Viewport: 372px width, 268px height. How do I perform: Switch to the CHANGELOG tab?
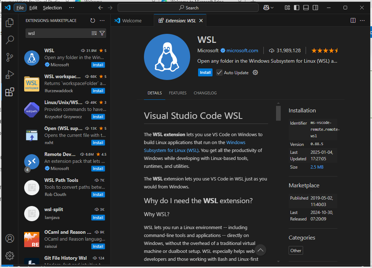tap(205, 93)
